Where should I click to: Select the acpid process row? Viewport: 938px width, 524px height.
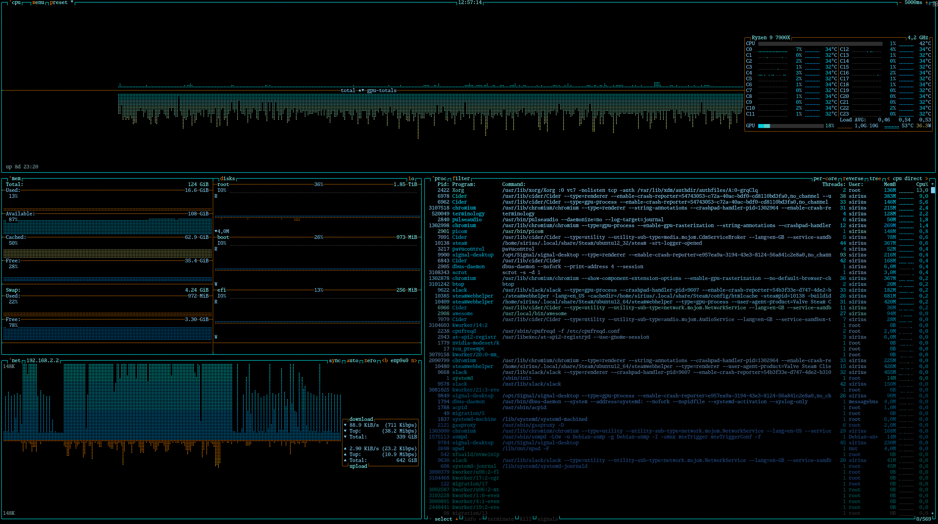pos(678,408)
